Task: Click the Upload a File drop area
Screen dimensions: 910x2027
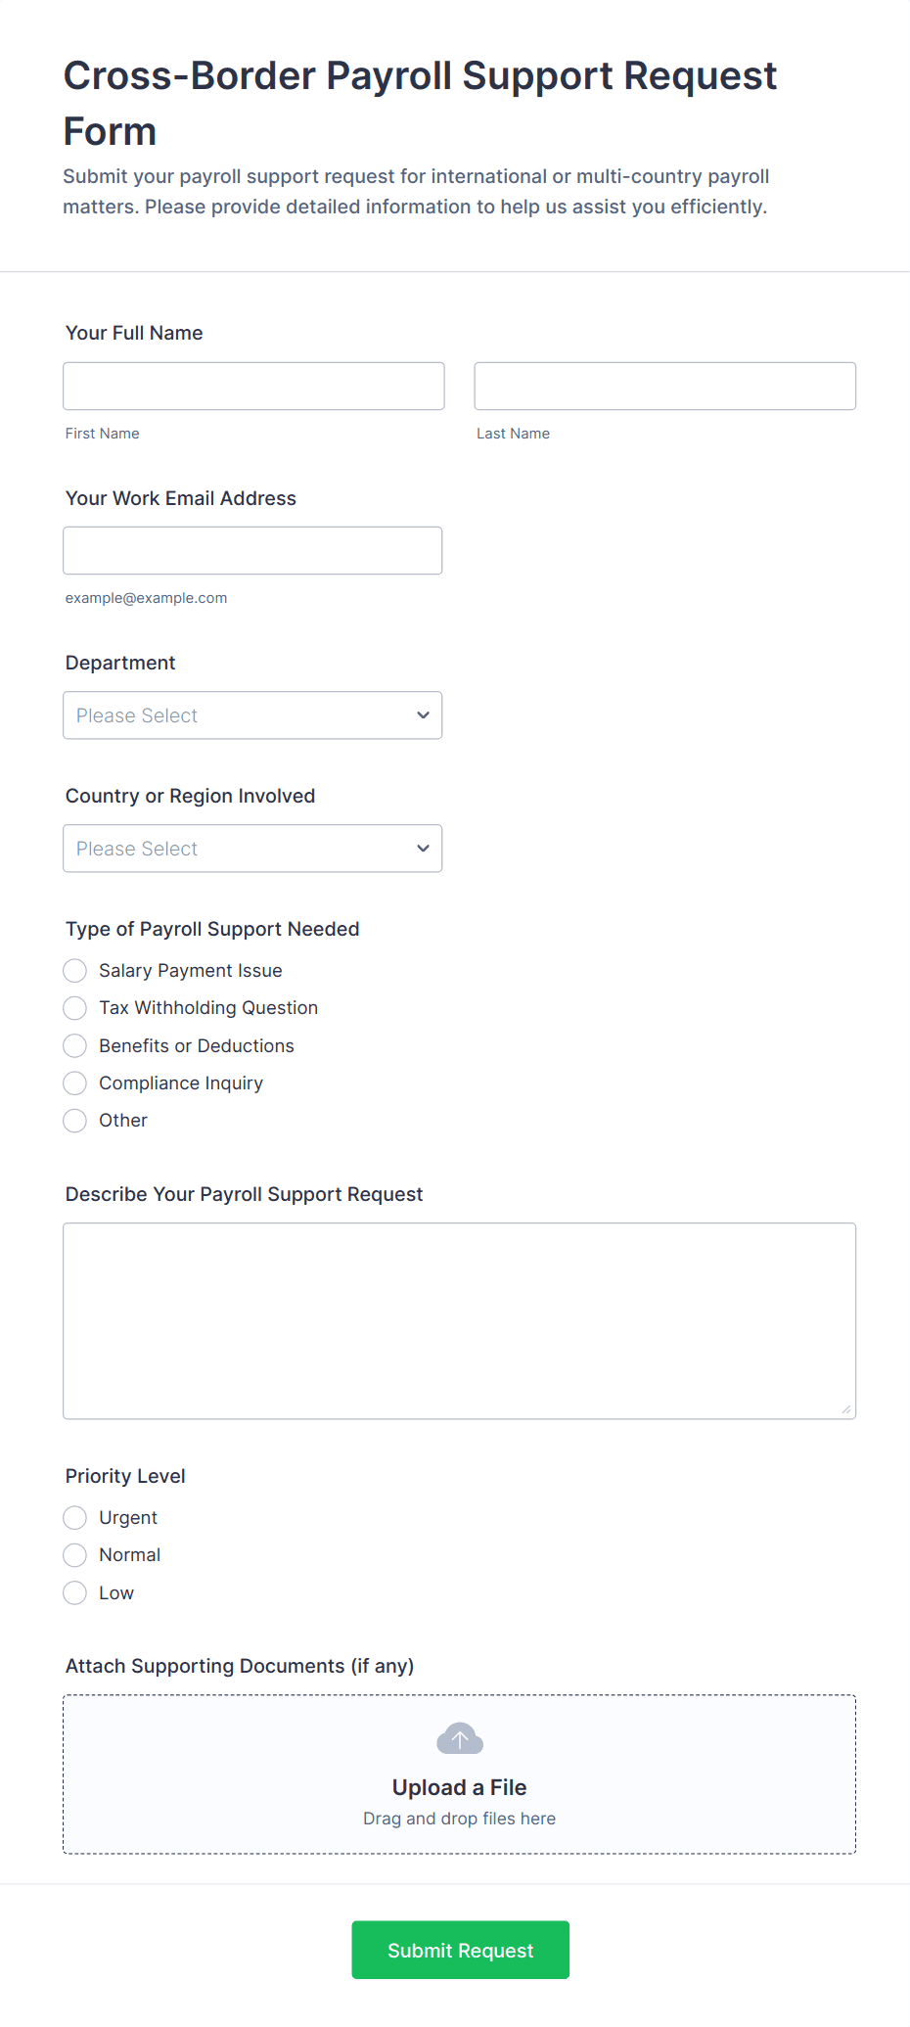Action: pos(459,1801)
